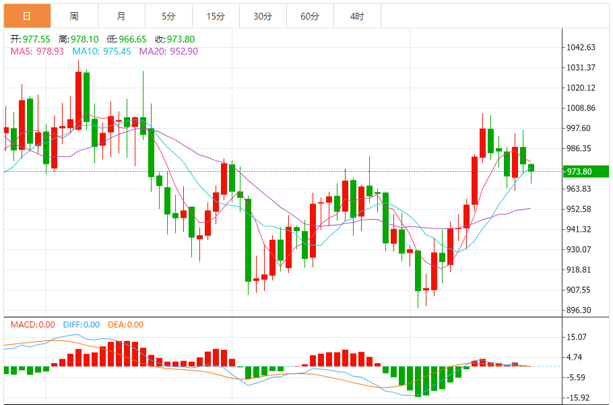Click the 952.58 price axis label
The height and width of the screenshot is (405, 613).
[x=579, y=209]
